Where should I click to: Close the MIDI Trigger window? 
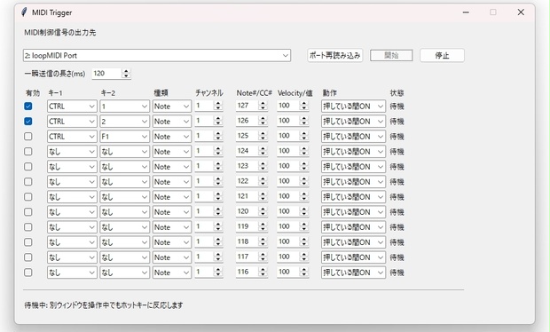tap(521, 12)
